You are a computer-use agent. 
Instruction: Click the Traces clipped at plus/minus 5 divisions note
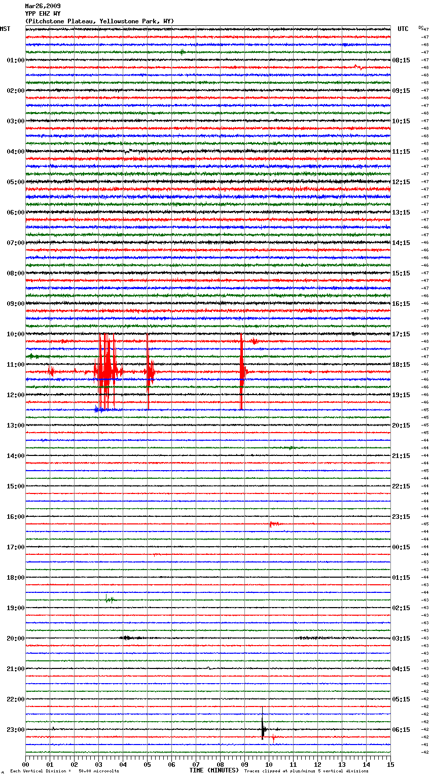(306, 771)
